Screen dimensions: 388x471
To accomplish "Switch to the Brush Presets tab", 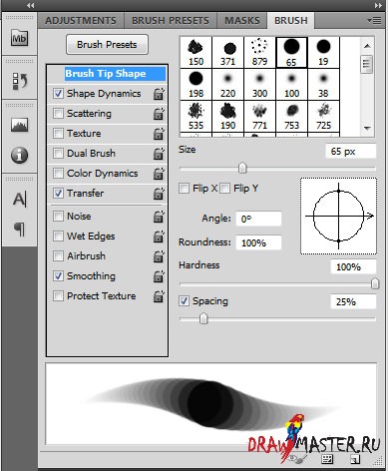I will tap(171, 21).
